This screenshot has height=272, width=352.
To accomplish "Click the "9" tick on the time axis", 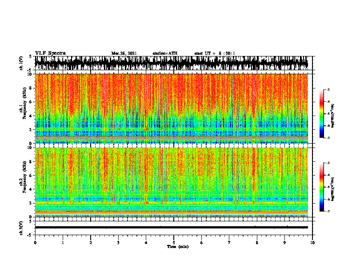I will click(284, 243).
